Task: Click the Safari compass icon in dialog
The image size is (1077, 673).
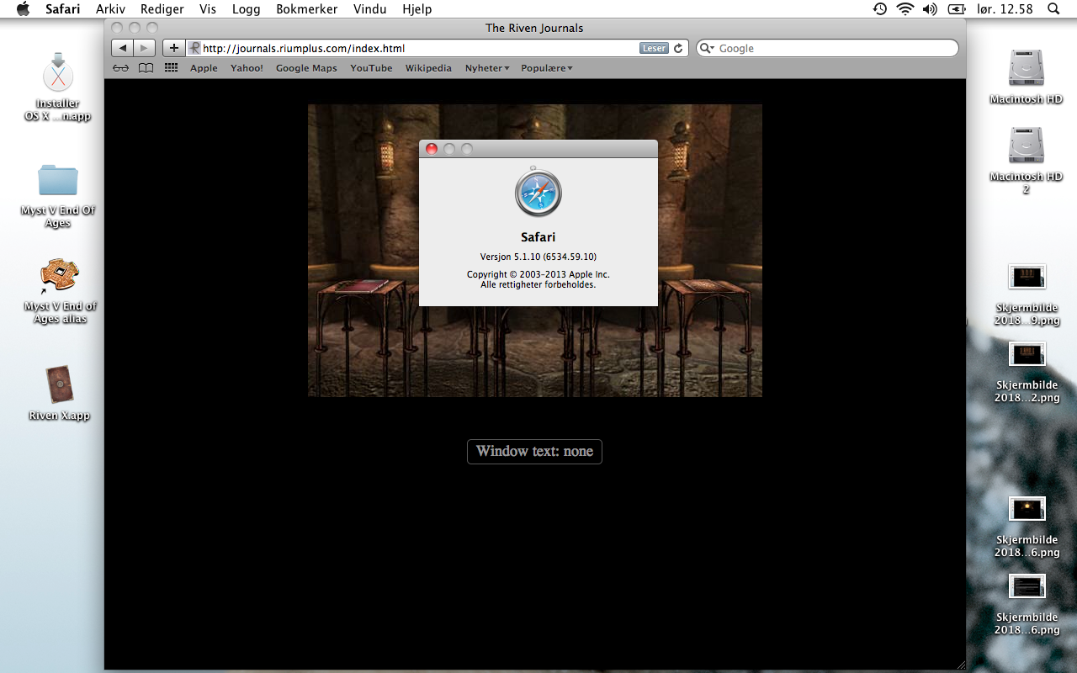Action: pyautogui.click(x=538, y=193)
